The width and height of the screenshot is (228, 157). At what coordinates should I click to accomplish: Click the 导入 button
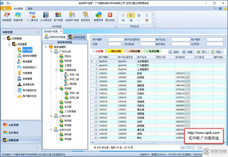pos(202,52)
